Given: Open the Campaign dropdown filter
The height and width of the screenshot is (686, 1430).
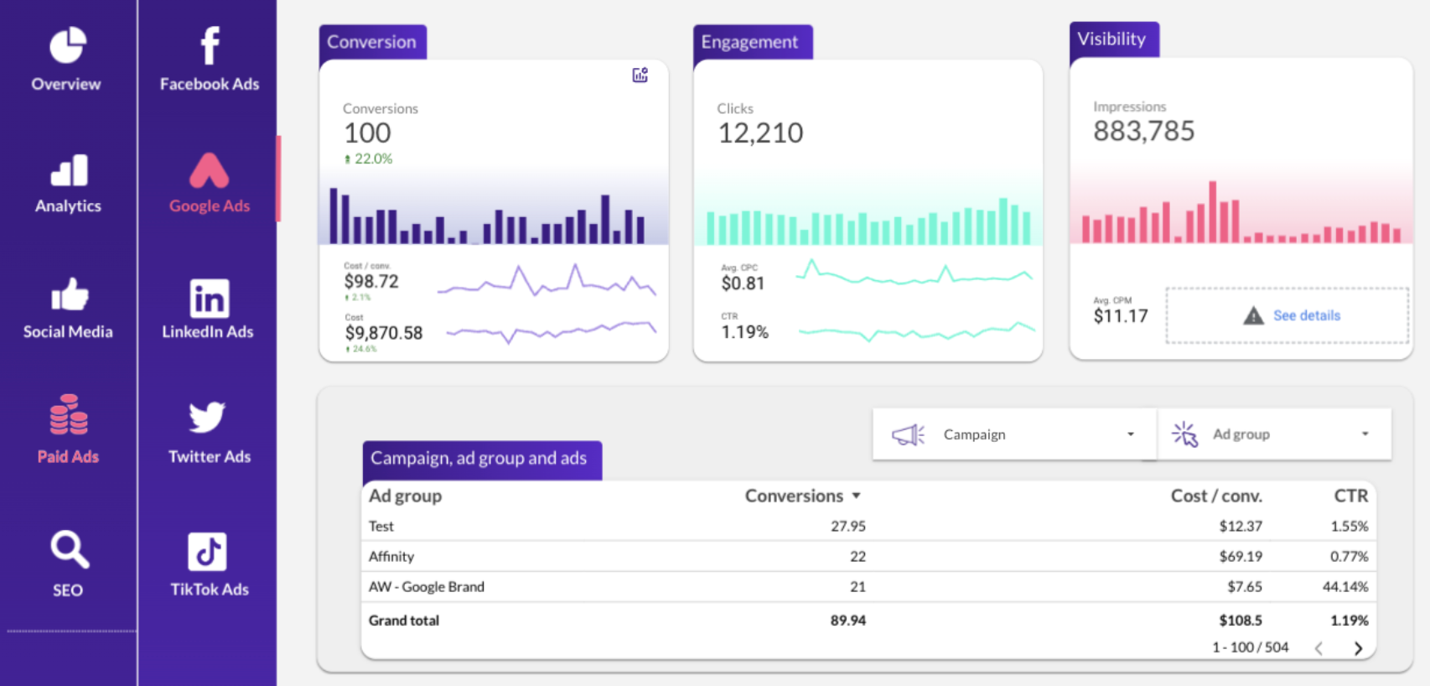Looking at the screenshot, I should tap(1014, 434).
